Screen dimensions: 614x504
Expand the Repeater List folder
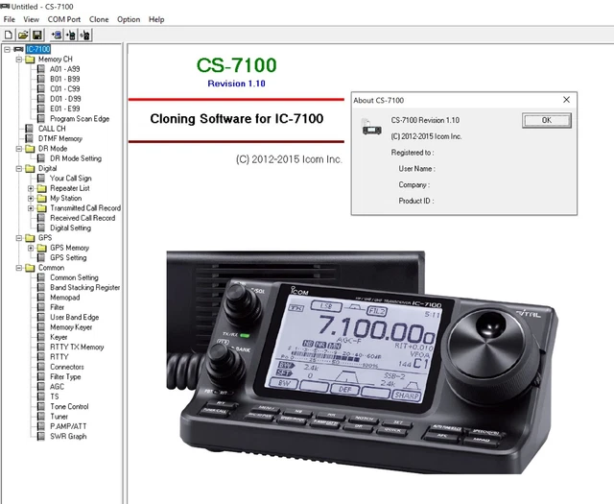click(31, 188)
